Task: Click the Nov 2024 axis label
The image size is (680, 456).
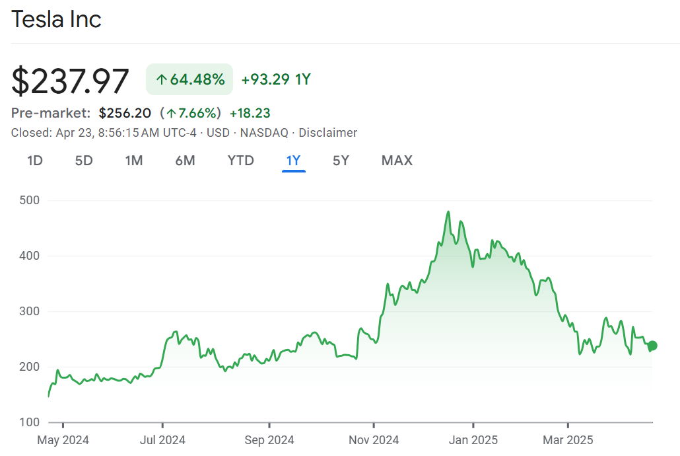Action: pyautogui.click(x=374, y=440)
